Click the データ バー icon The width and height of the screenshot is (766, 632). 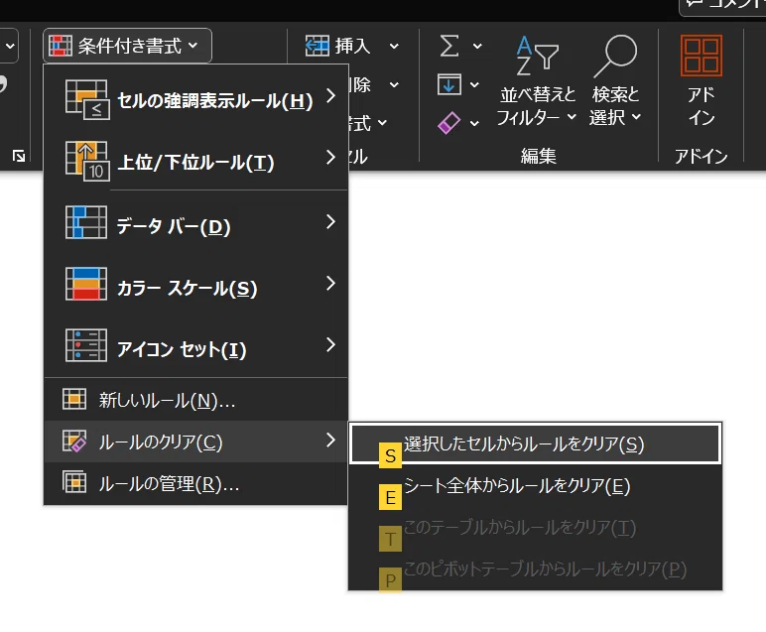pyautogui.click(x=86, y=222)
